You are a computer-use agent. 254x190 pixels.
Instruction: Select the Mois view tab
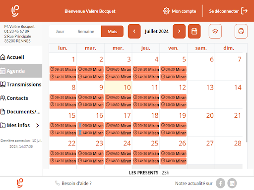click(112, 31)
